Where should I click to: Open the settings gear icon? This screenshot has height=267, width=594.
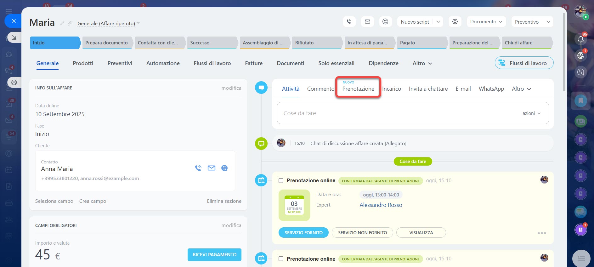455,22
